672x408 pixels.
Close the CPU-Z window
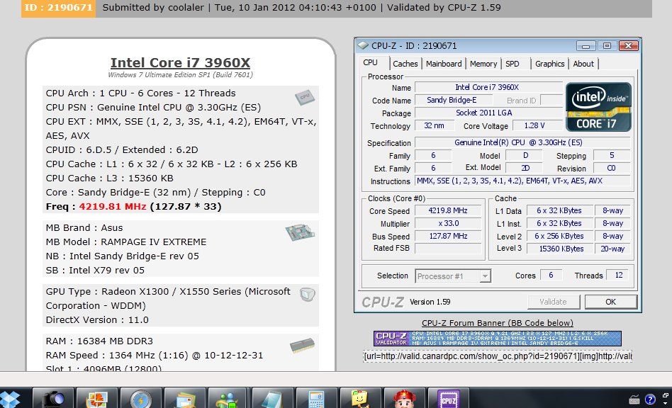pyautogui.click(x=628, y=45)
